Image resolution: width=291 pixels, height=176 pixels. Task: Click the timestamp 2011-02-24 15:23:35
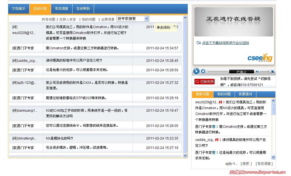162,138
